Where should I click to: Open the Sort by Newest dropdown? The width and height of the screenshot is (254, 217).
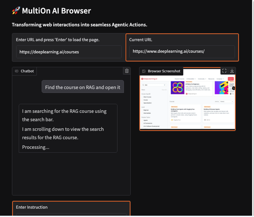[x=227, y=102]
